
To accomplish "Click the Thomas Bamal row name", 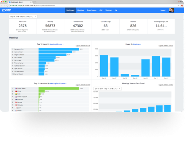I will [19, 63].
